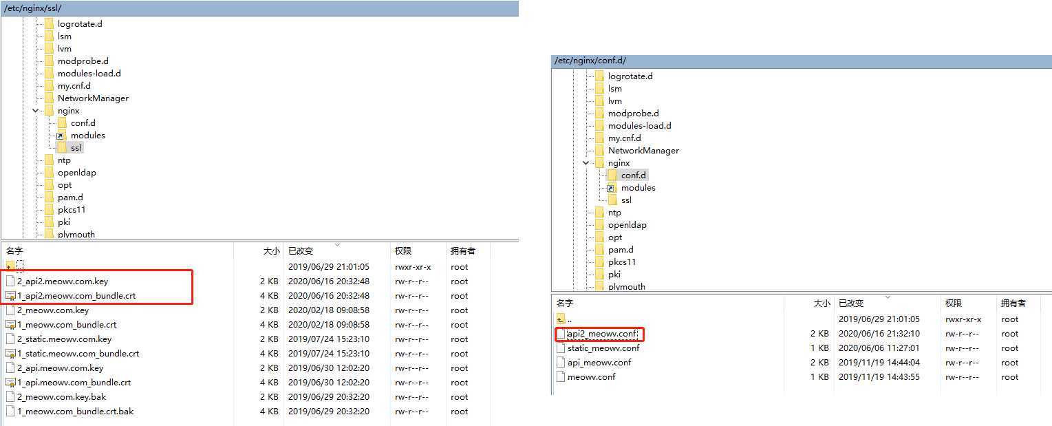1052x426 pixels.
Task: Click the file icon of 2_api2.meoww.com.key
Action: tap(10, 281)
